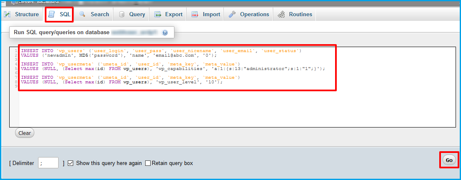Image resolution: width=461 pixels, height=180 pixels.
Task: Click the Import tab icon
Action: 195,15
